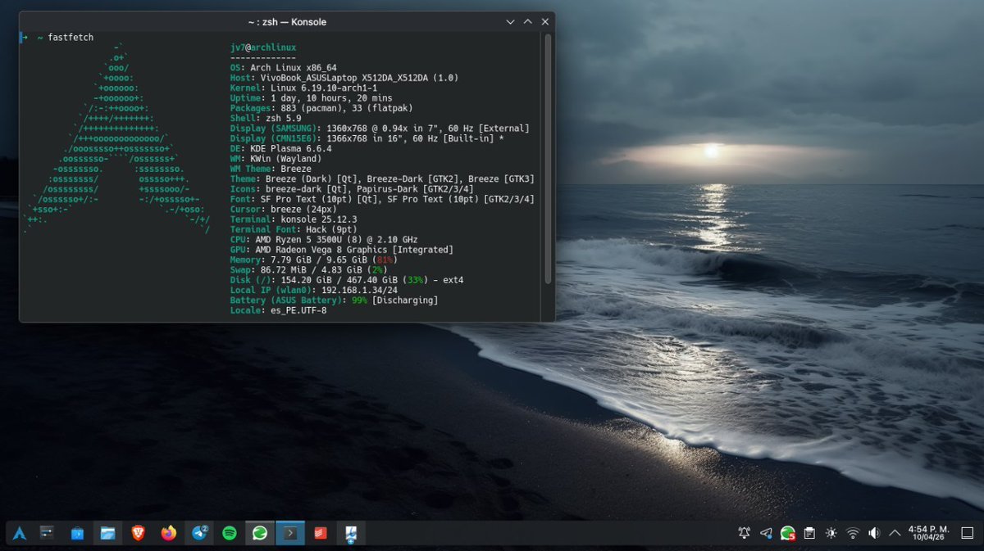Switch to green chat app taskbar entry

click(259, 533)
